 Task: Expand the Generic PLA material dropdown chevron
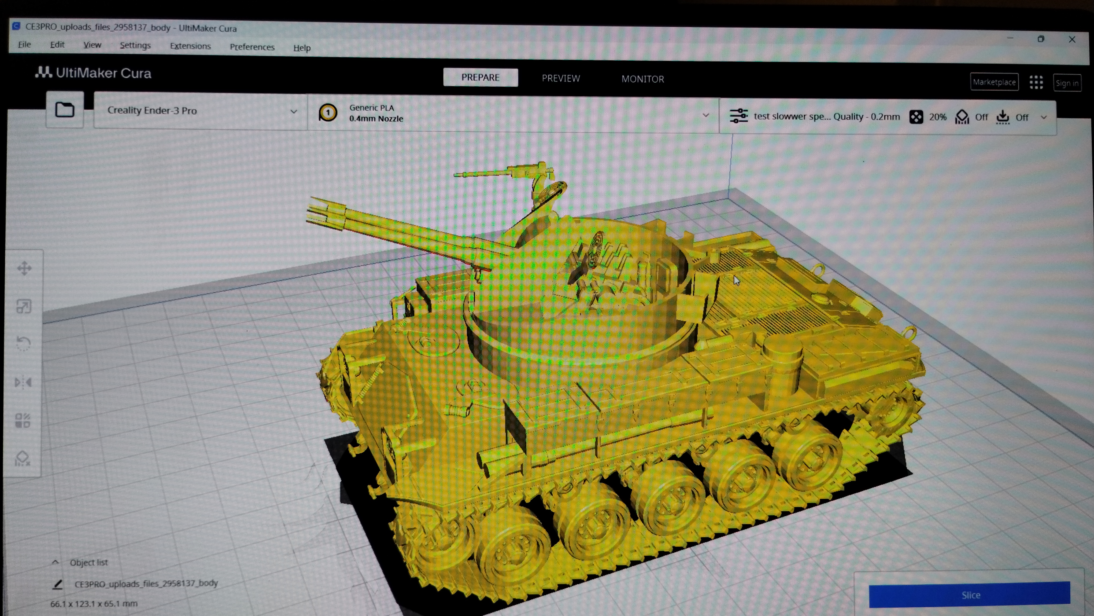[x=706, y=115]
